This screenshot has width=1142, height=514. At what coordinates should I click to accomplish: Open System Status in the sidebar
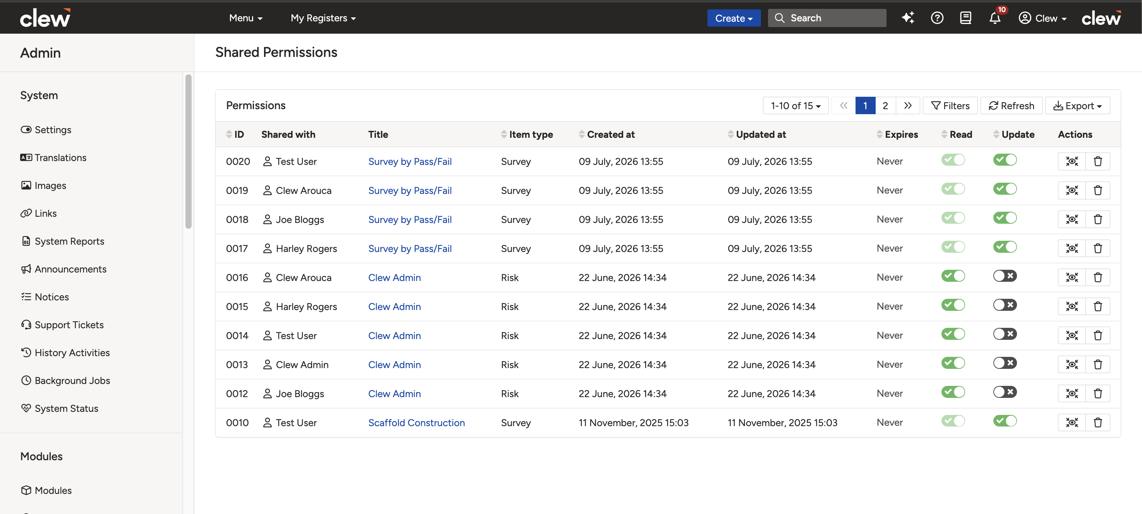59,409
